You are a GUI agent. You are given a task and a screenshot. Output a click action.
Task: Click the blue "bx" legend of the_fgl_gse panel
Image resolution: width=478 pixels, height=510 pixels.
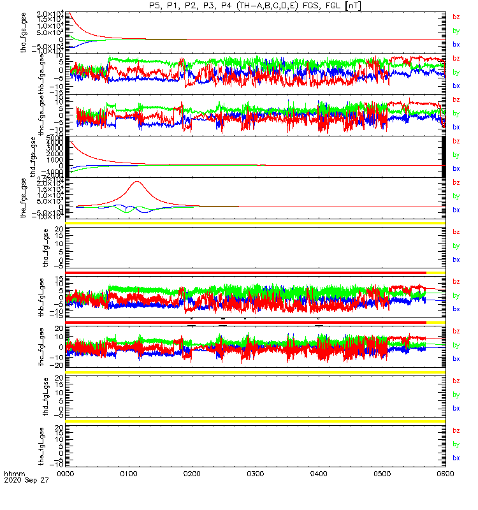pos(456,458)
